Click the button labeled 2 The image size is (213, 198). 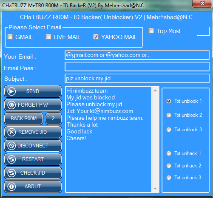pos(54,119)
